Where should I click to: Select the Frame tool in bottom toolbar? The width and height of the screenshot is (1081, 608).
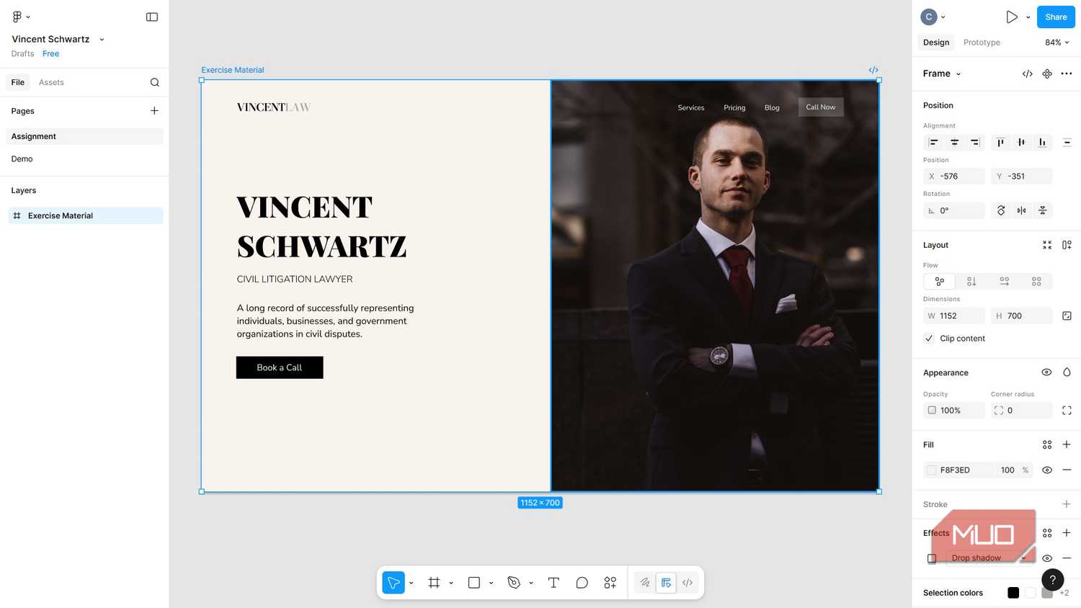[434, 583]
